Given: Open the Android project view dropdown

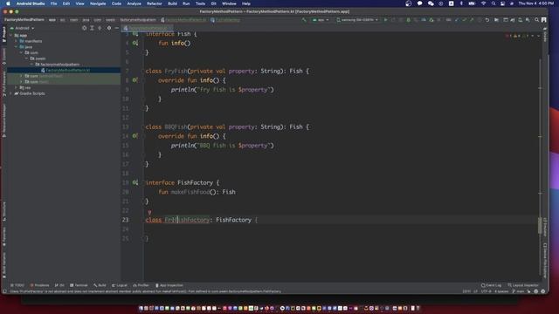Looking at the screenshot, I should point(22,28).
